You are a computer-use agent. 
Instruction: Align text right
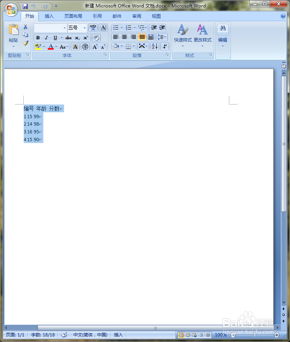pos(133,37)
